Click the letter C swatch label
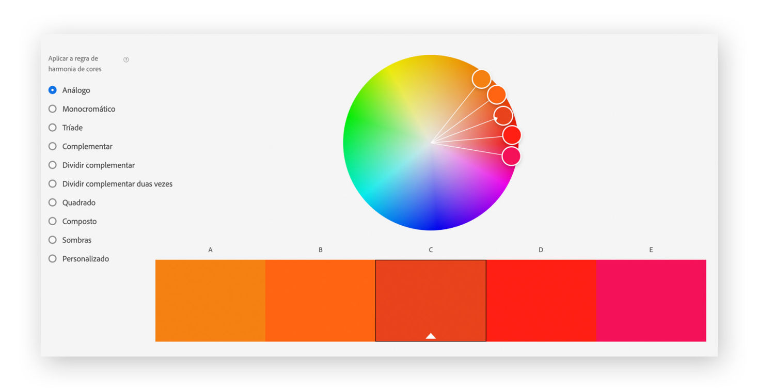This screenshot has width=757, height=389. [431, 250]
